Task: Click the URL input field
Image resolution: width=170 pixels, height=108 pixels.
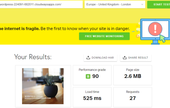Action: coord(41,4)
